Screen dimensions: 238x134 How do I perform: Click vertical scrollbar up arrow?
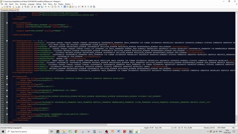(237, 13)
